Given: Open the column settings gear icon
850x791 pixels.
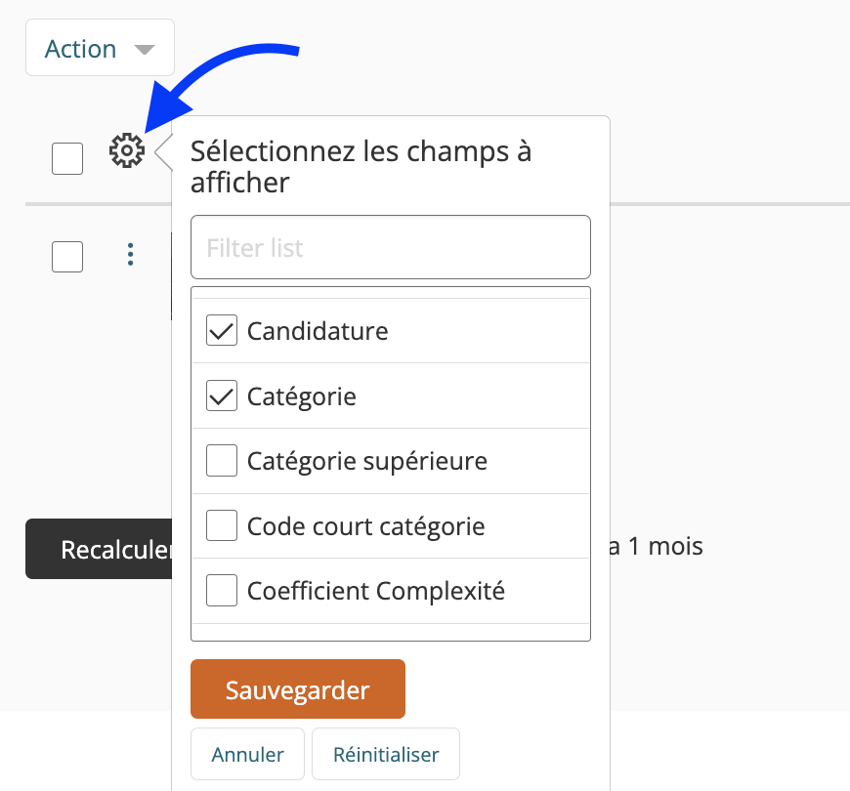Looking at the screenshot, I should pyautogui.click(x=127, y=150).
